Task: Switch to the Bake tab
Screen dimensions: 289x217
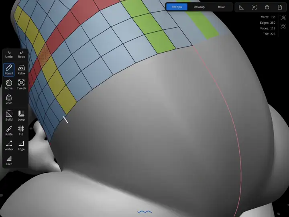Action: point(221,7)
